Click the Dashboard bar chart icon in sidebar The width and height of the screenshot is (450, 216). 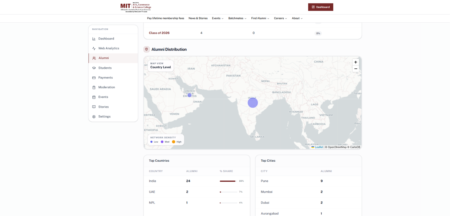94,39
